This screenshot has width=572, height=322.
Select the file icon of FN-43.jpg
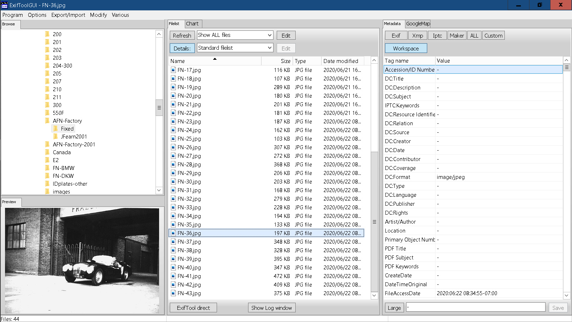click(x=173, y=293)
